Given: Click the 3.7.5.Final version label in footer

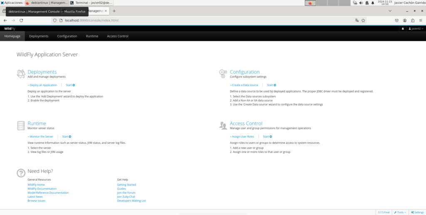Looking at the screenshot, I should tap(384, 212).
